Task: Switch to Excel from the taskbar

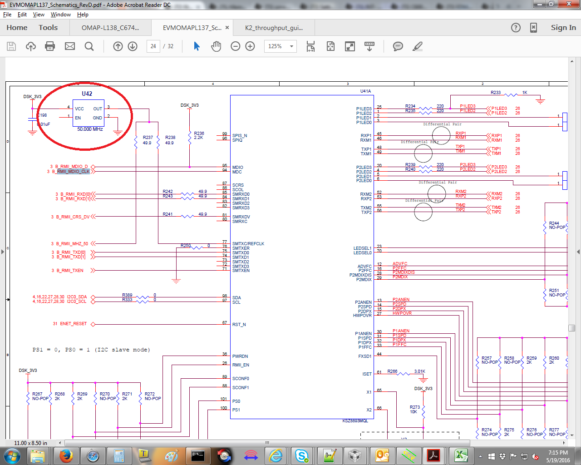Action: pos(461,455)
